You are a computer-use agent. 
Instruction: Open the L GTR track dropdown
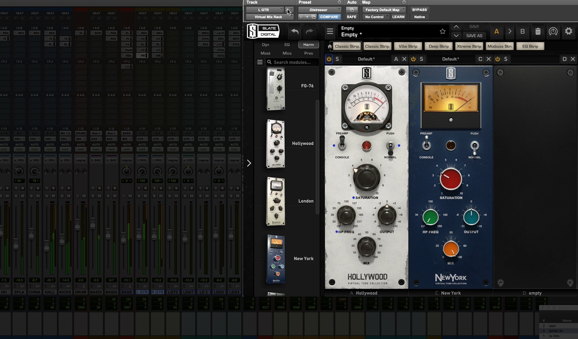(x=265, y=10)
